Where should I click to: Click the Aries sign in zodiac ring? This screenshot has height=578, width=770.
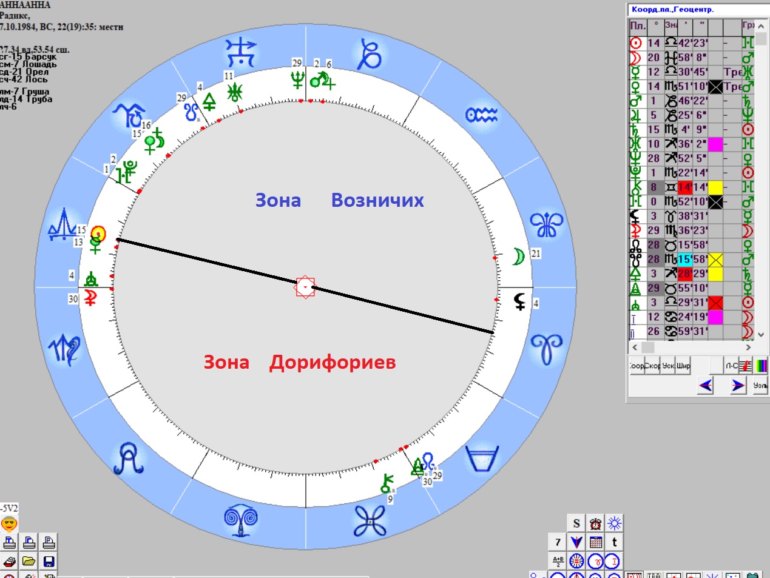[547, 349]
